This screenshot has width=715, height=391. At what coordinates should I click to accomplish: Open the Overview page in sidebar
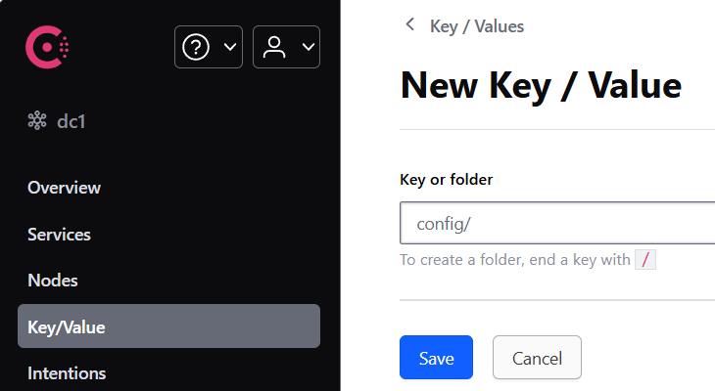(64, 188)
